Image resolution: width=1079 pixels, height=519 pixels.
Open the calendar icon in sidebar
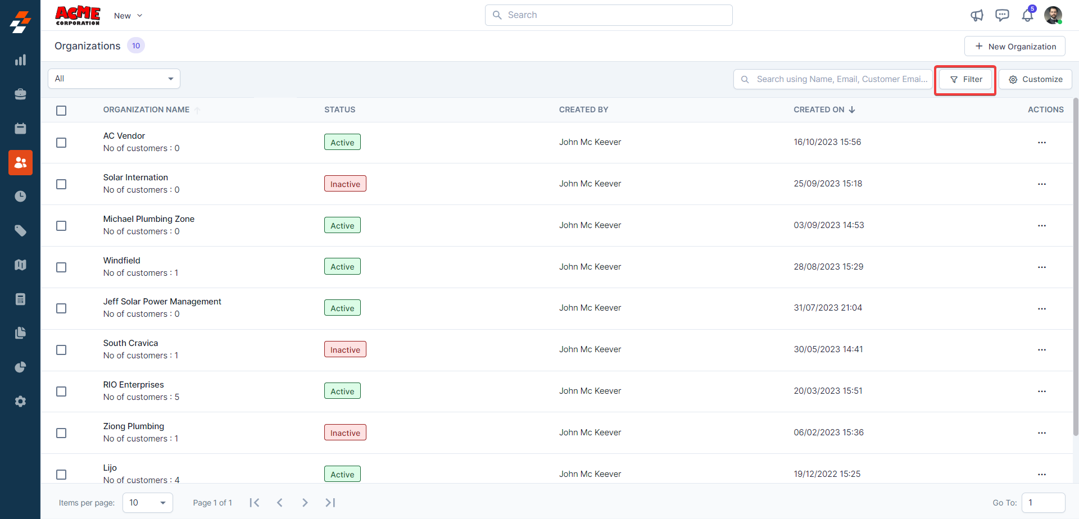pos(20,129)
